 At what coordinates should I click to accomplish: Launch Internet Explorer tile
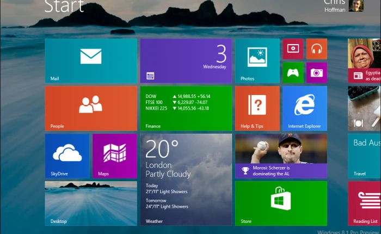tap(305, 108)
